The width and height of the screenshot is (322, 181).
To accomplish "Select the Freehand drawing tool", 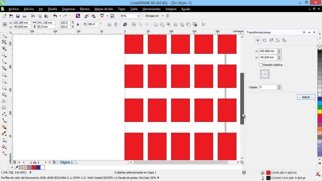I will coord(4,61).
